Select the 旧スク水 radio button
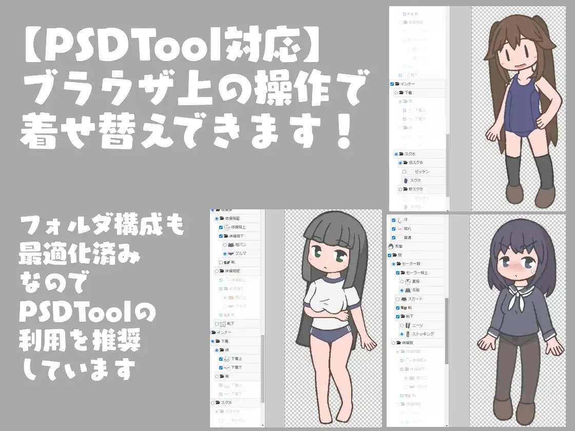Image resolution: width=575 pixels, height=431 pixels. point(400,163)
